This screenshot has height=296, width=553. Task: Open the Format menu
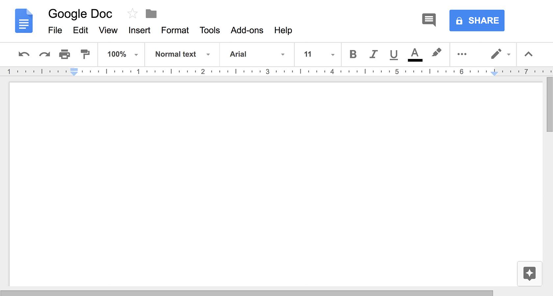point(175,30)
